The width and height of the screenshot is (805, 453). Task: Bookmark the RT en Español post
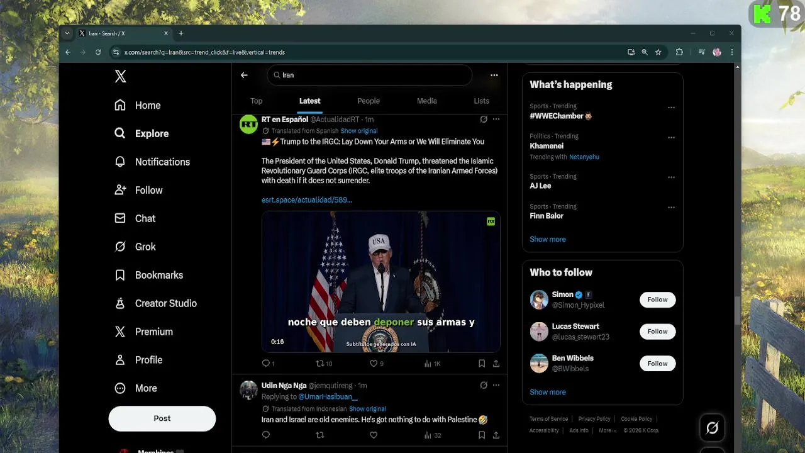coord(482,364)
